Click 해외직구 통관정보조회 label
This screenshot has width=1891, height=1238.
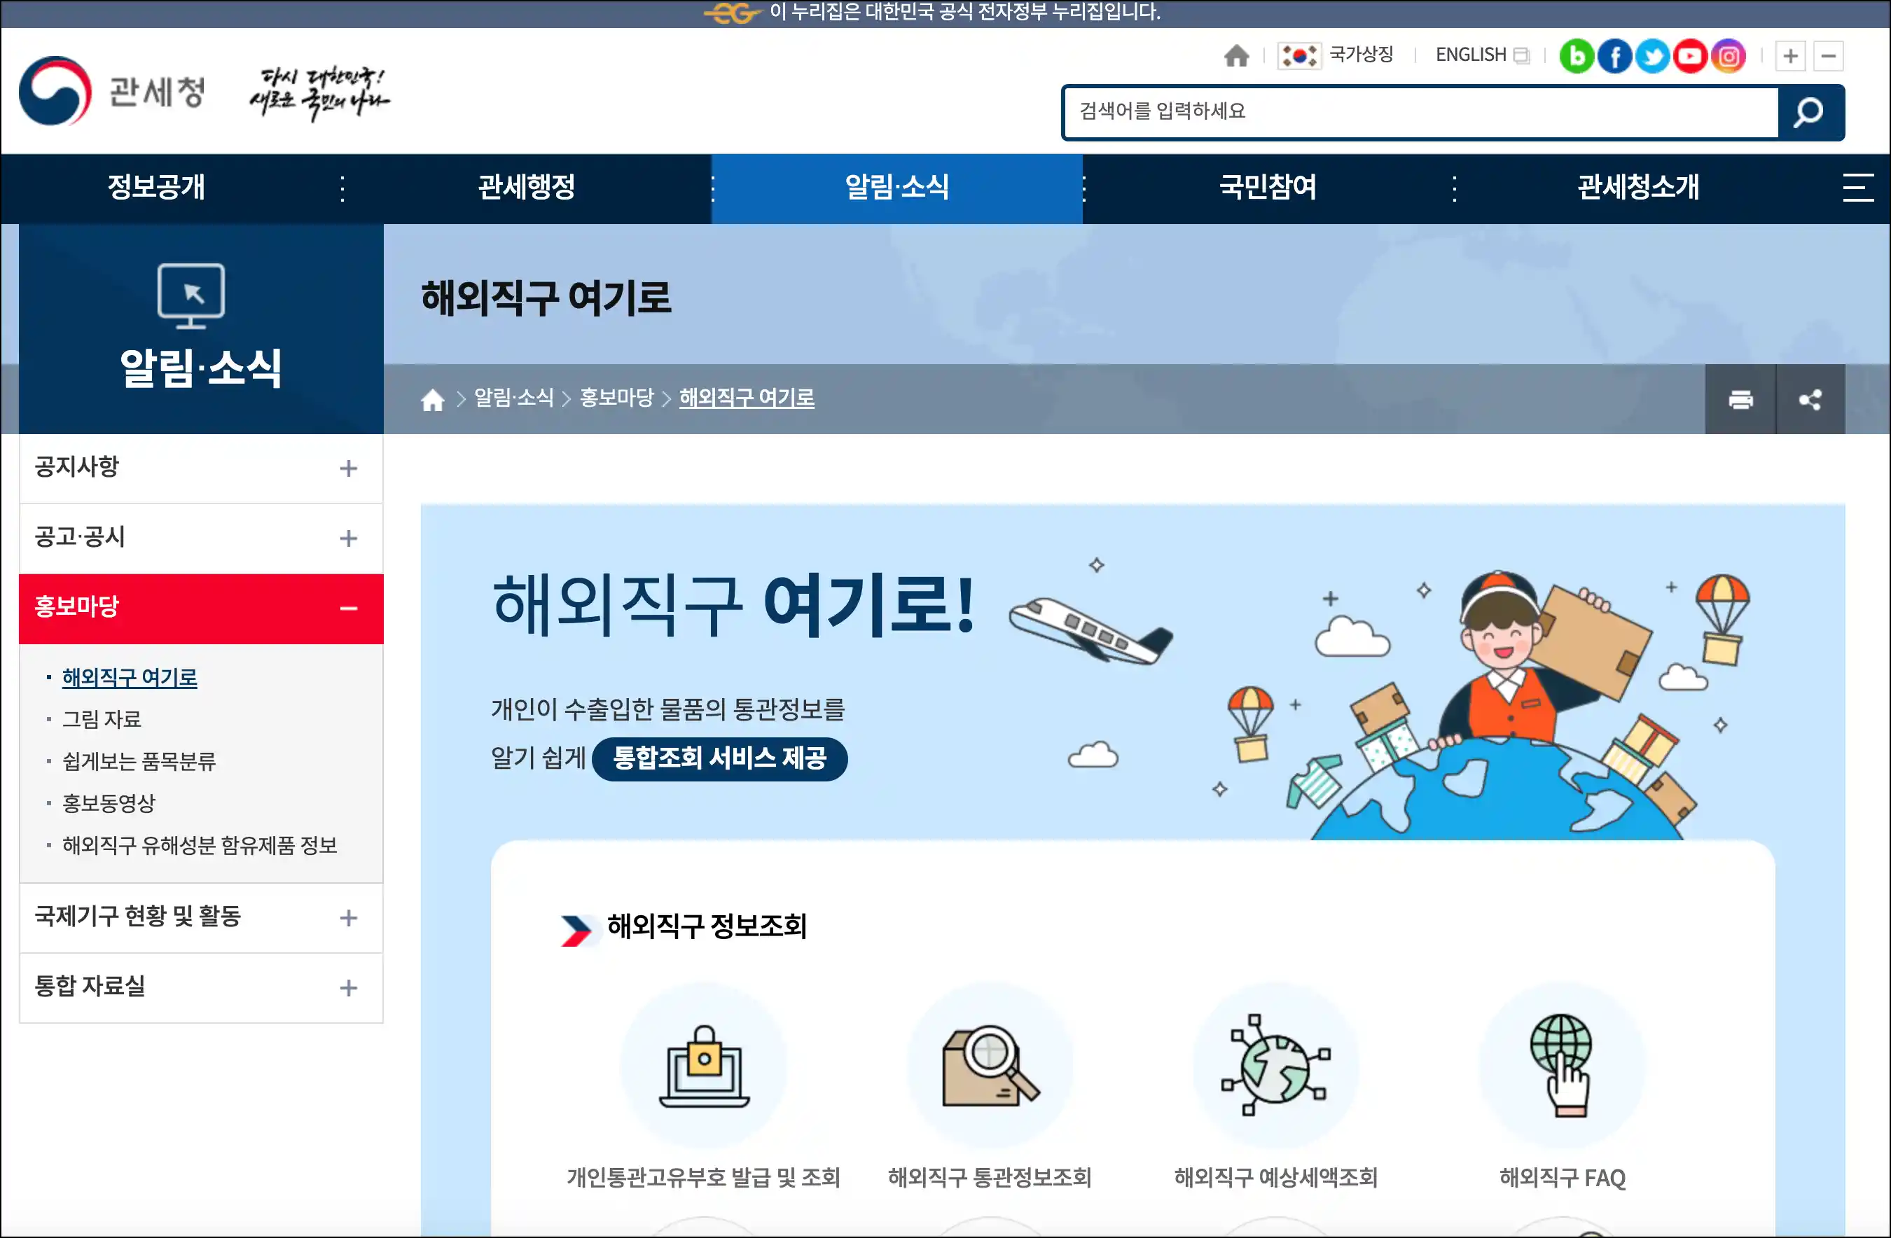click(x=990, y=1178)
